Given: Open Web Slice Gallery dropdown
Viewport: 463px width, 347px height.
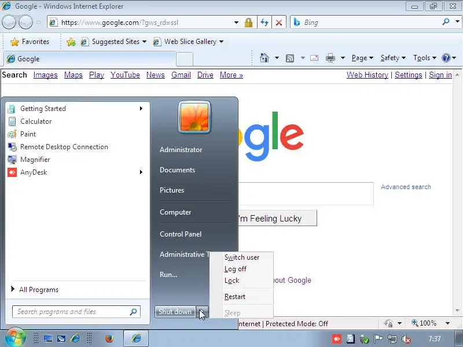Looking at the screenshot, I should pos(188,42).
